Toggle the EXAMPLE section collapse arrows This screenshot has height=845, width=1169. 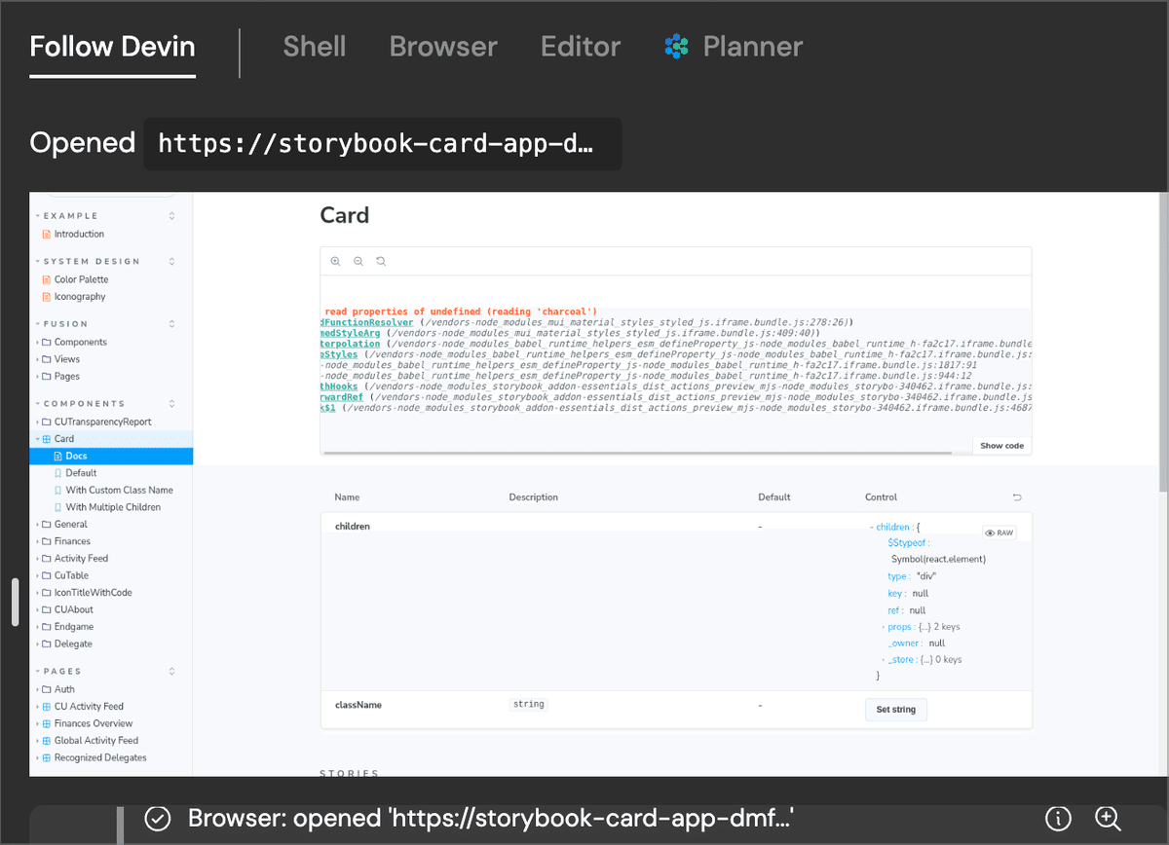click(x=172, y=216)
